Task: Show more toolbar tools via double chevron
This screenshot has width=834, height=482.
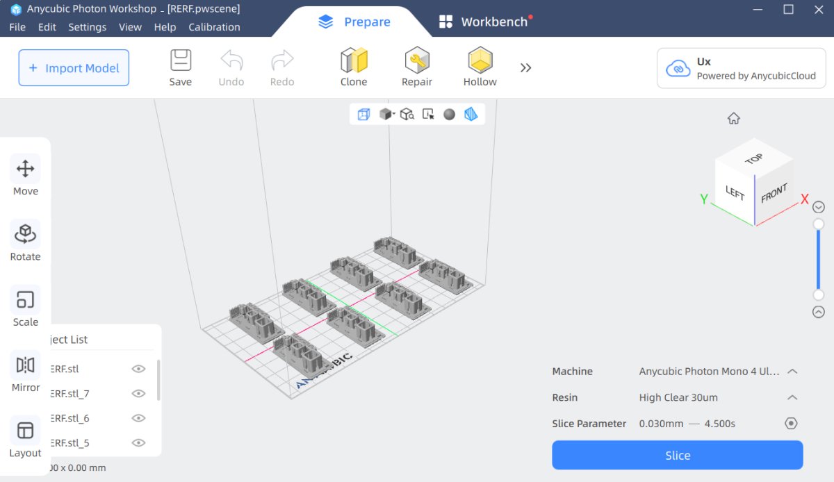Action: (x=525, y=67)
